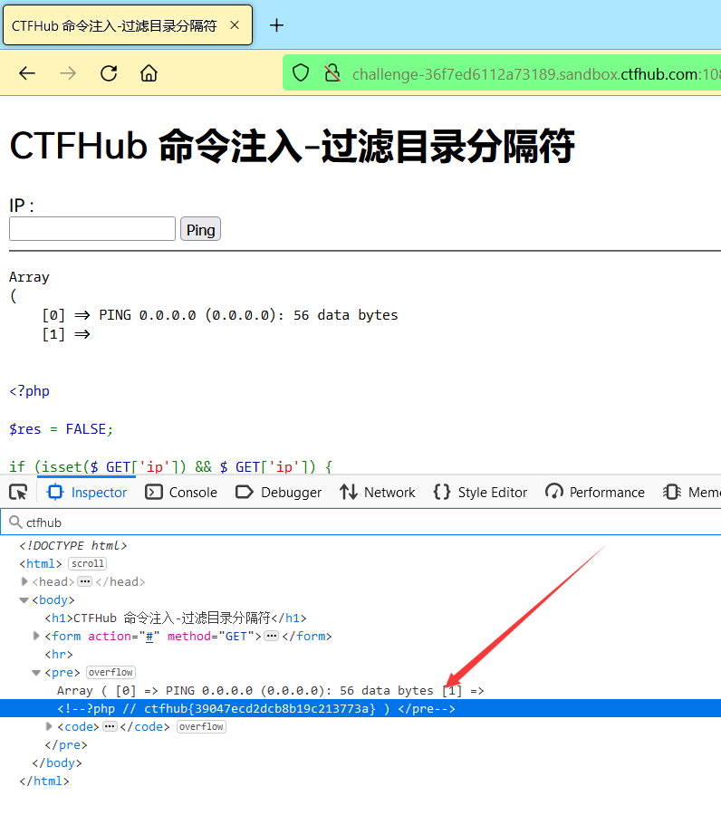Image resolution: width=721 pixels, height=815 pixels.
Task: Click the form action '#' link value
Action: tap(149, 636)
